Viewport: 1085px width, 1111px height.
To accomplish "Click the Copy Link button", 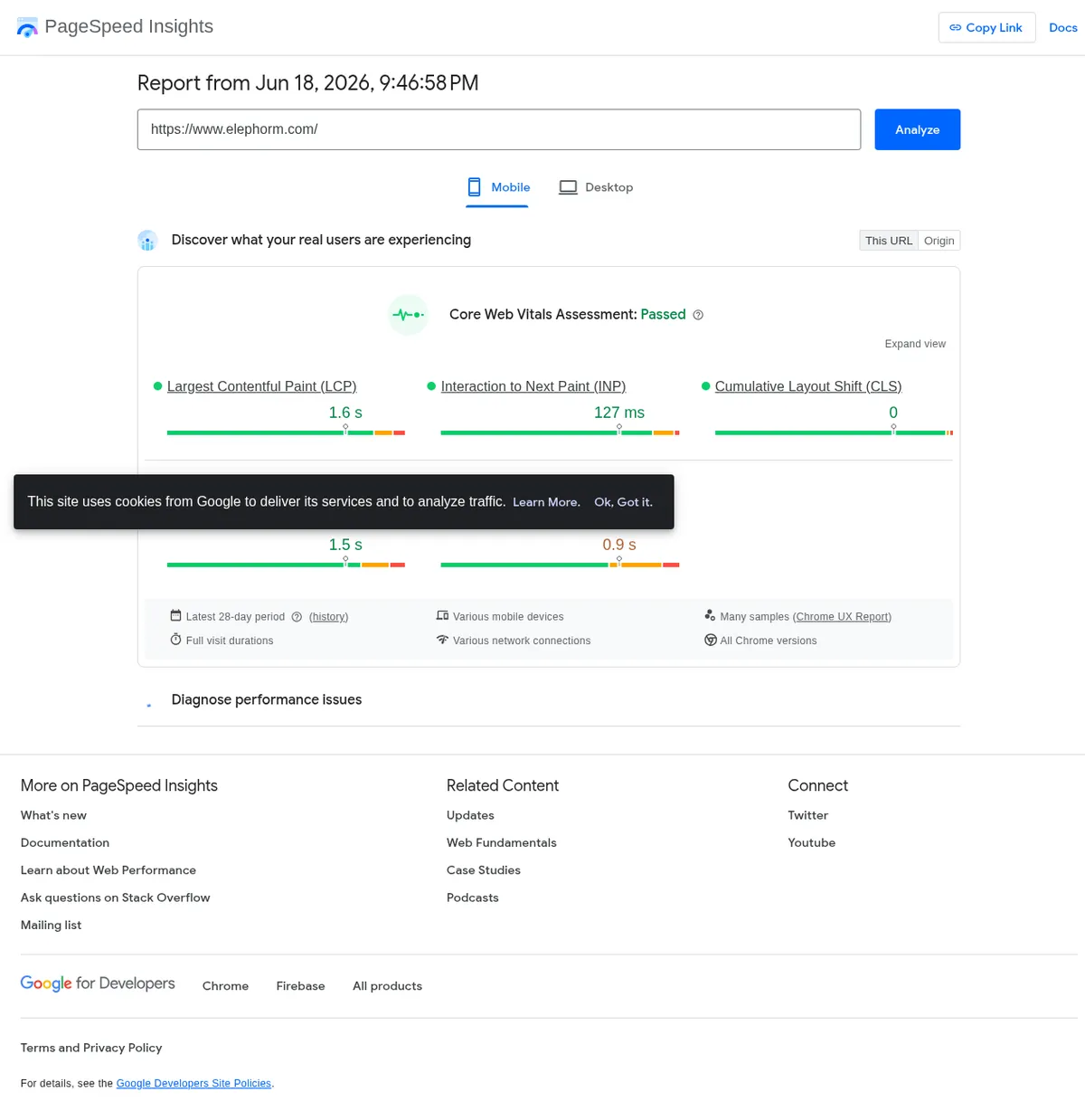I will pos(986,27).
